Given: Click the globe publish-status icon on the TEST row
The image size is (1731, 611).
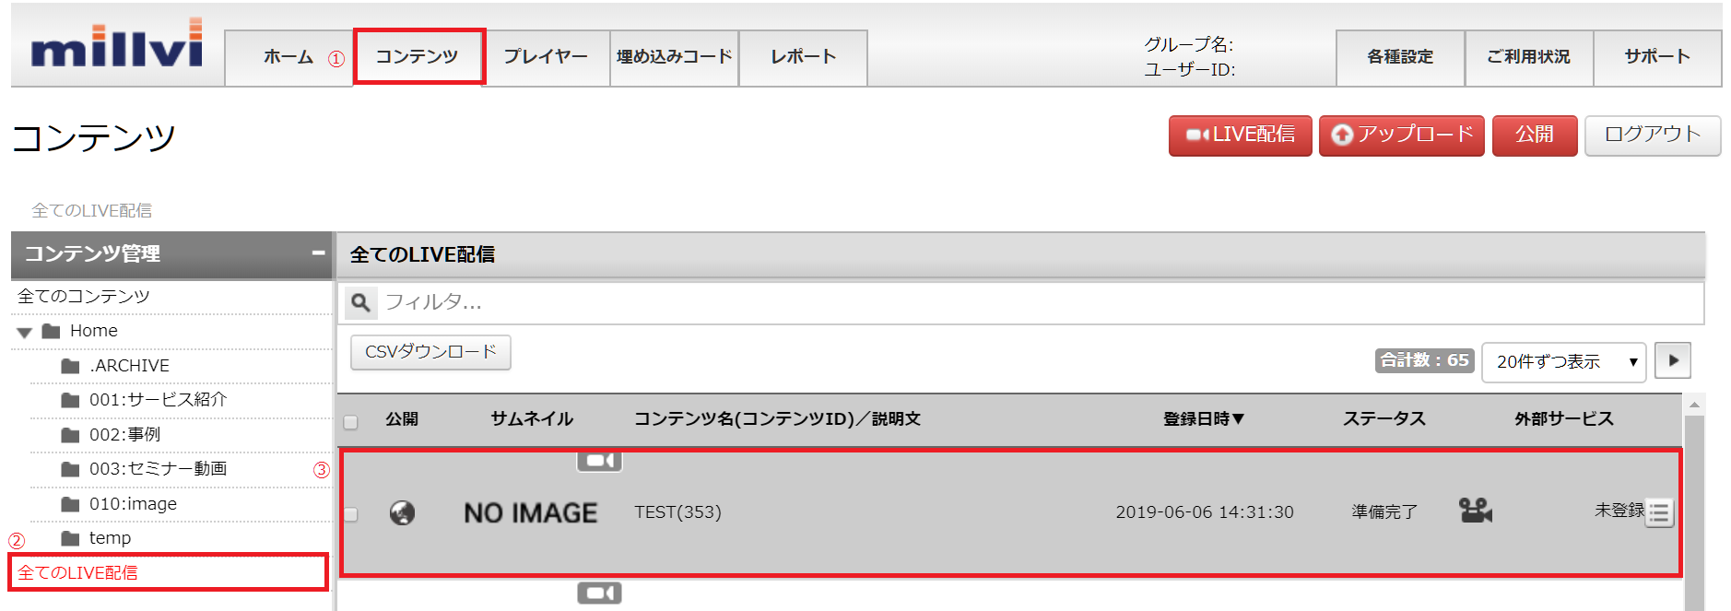Looking at the screenshot, I should [402, 512].
